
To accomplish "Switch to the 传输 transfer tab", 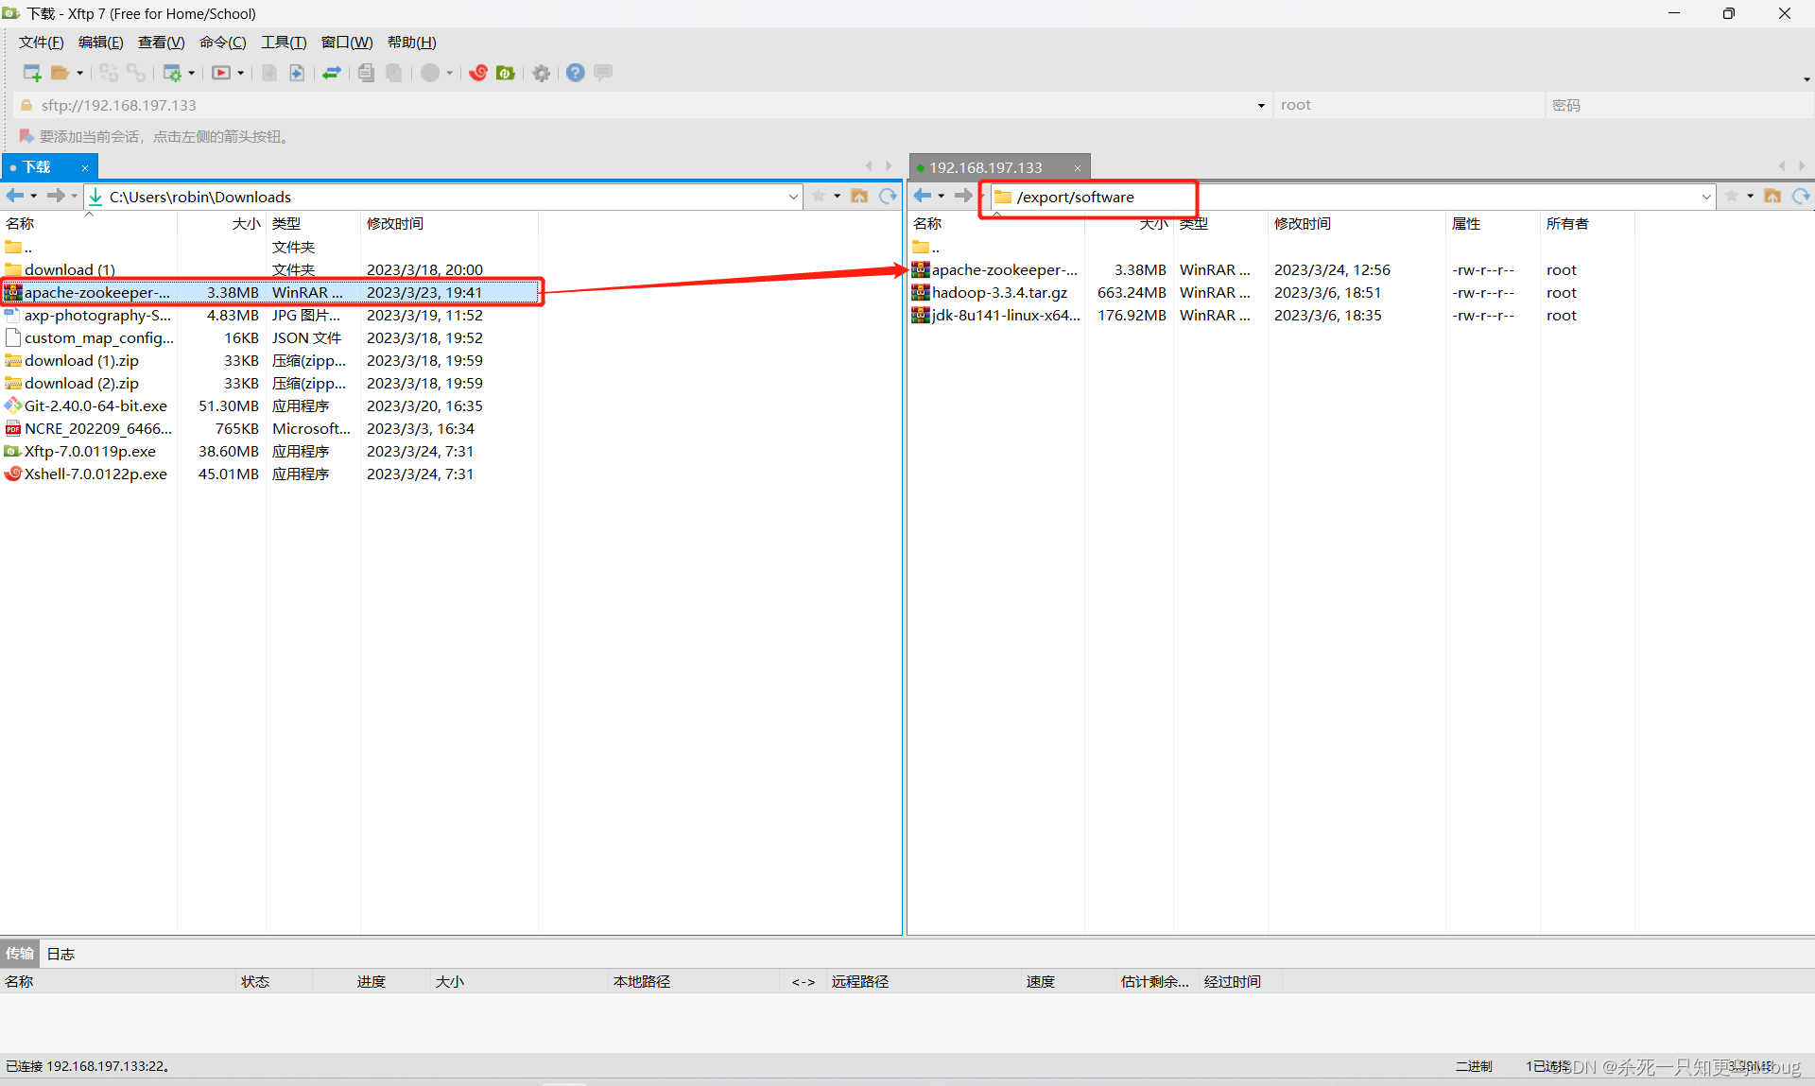I will pyautogui.click(x=19, y=954).
